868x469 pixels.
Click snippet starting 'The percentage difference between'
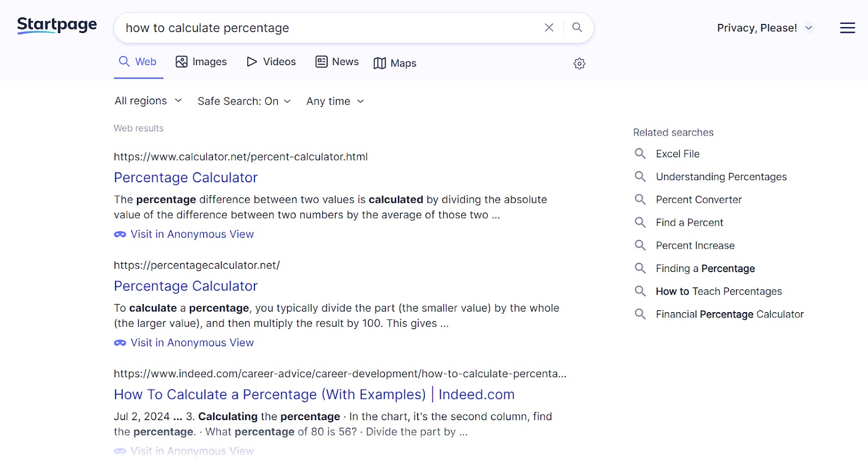pos(330,207)
